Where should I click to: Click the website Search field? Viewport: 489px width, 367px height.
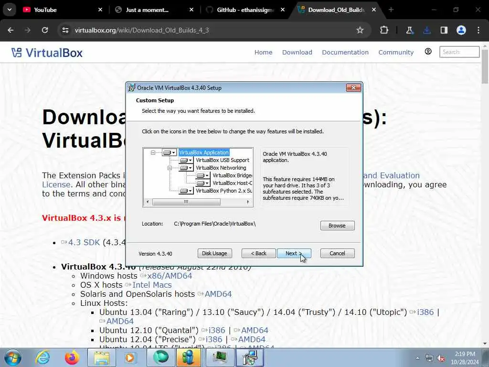pyautogui.click(x=459, y=52)
